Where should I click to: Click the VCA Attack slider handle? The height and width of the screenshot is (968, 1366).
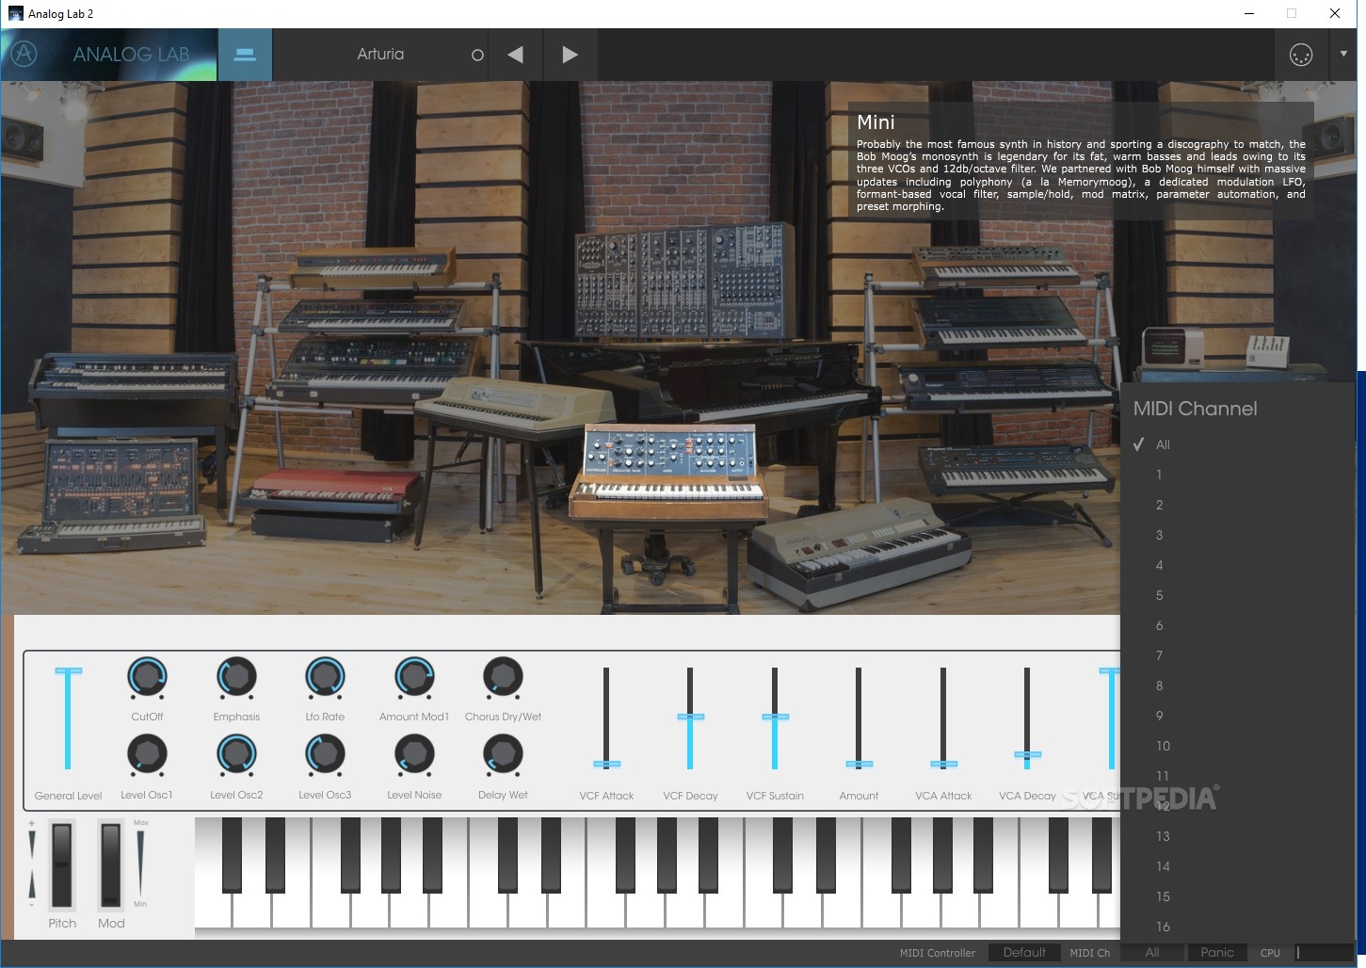tap(943, 764)
